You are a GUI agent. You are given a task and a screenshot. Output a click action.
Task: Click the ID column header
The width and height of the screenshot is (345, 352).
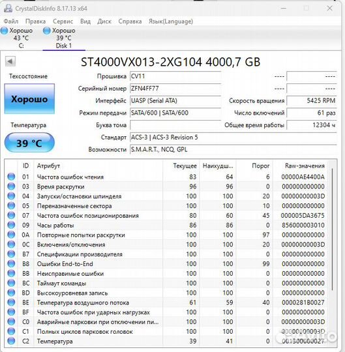pyautogui.click(x=25, y=166)
